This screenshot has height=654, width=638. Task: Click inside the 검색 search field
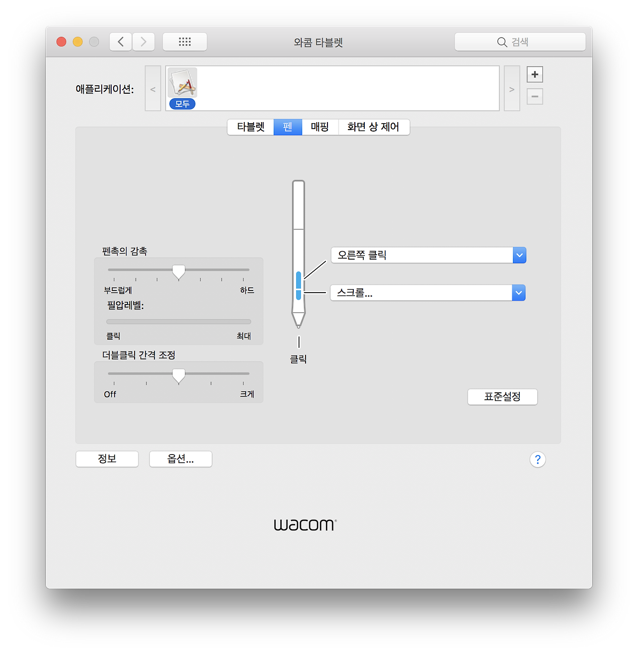point(521,42)
